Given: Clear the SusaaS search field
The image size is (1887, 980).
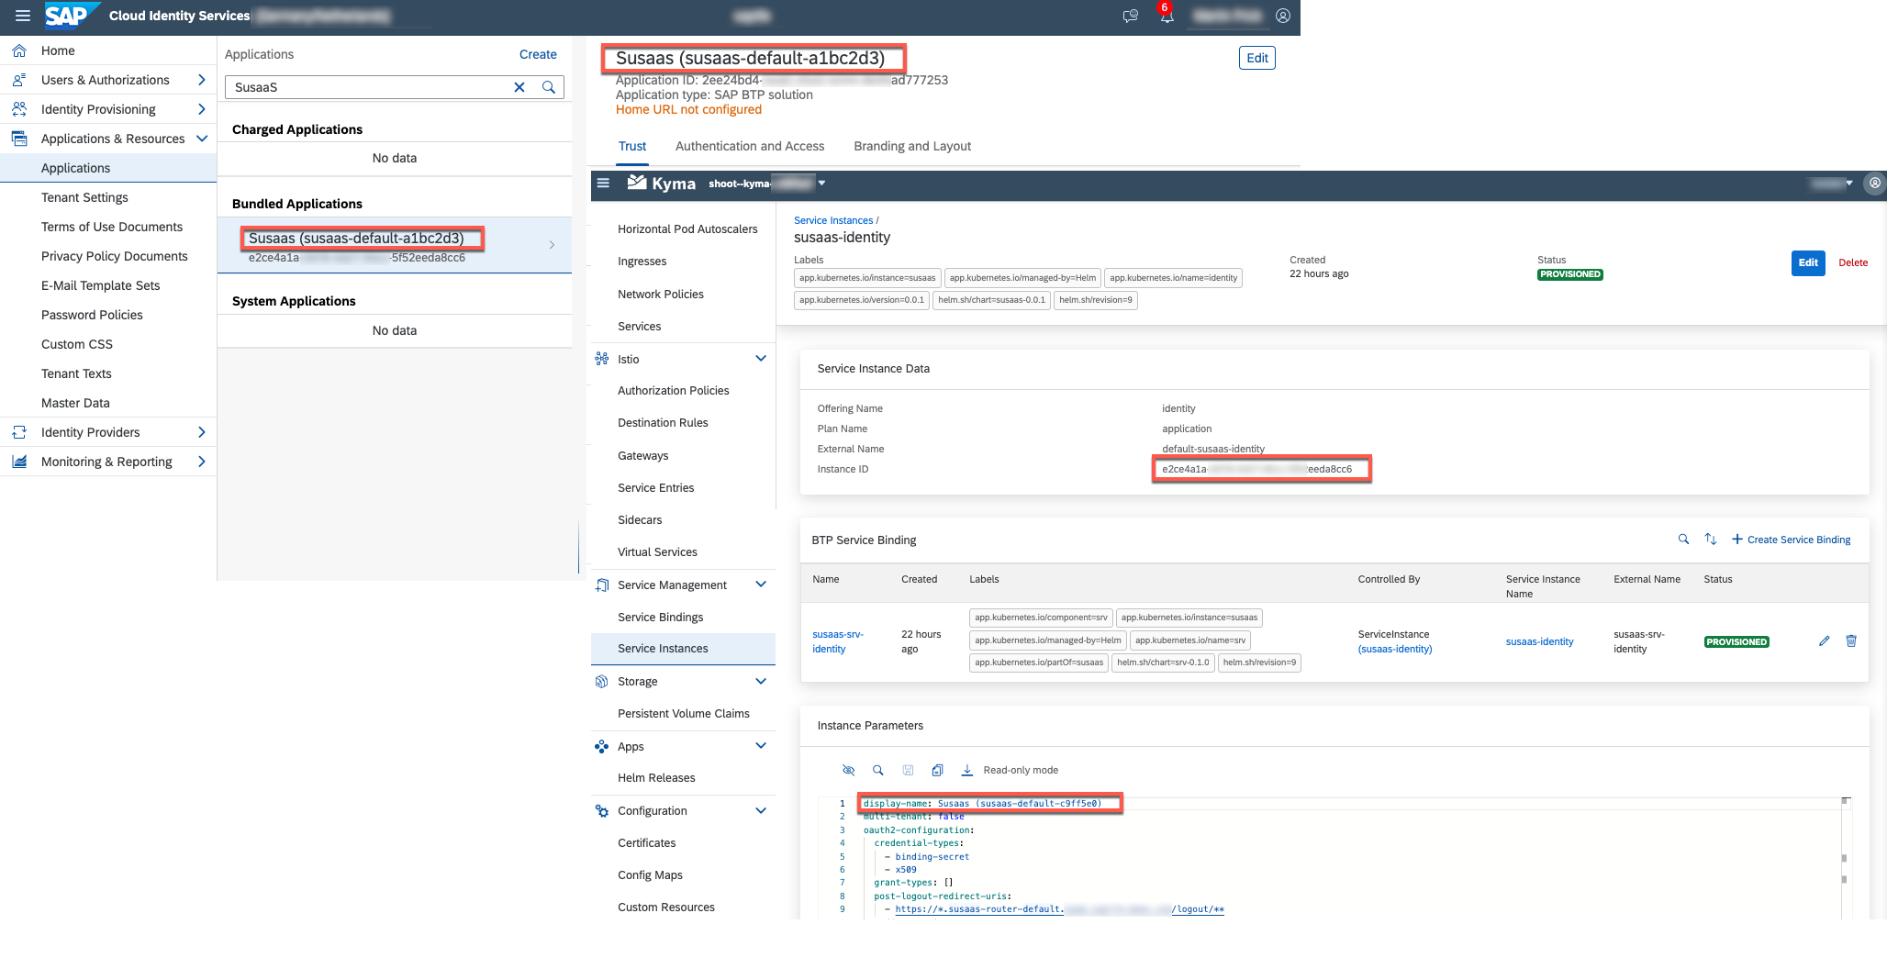Looking at the screenshot, I should (x=519, y=87).
